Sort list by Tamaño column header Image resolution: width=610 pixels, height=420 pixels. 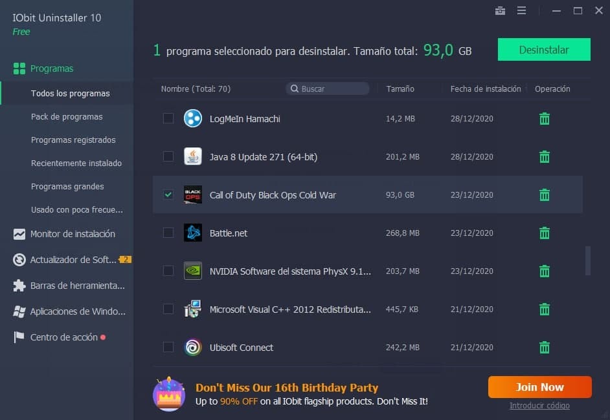pos(400,89)
